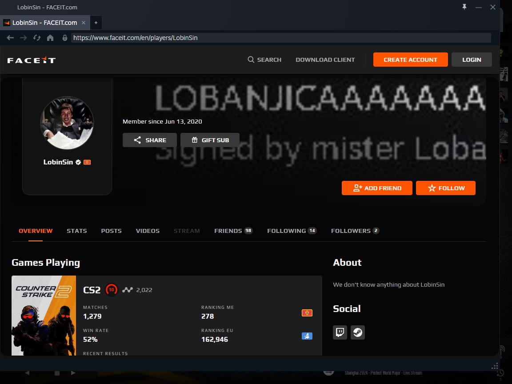This screenshot has width=512, height=384.
Task: Open the Counter-Strike 2 game cover
Action: [44, 316]
